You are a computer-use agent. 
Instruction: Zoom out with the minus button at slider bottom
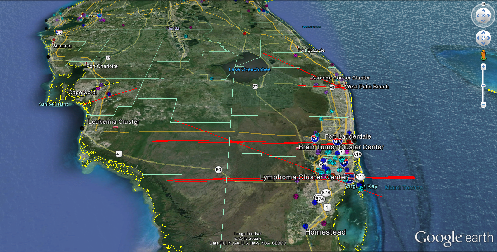tap(483, 105)
